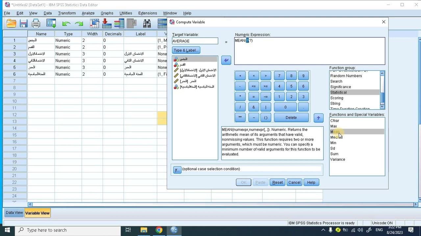Screen dimensions: 421x236
Task: Select the Median function in the list
Action: click(x=357, y=137)
